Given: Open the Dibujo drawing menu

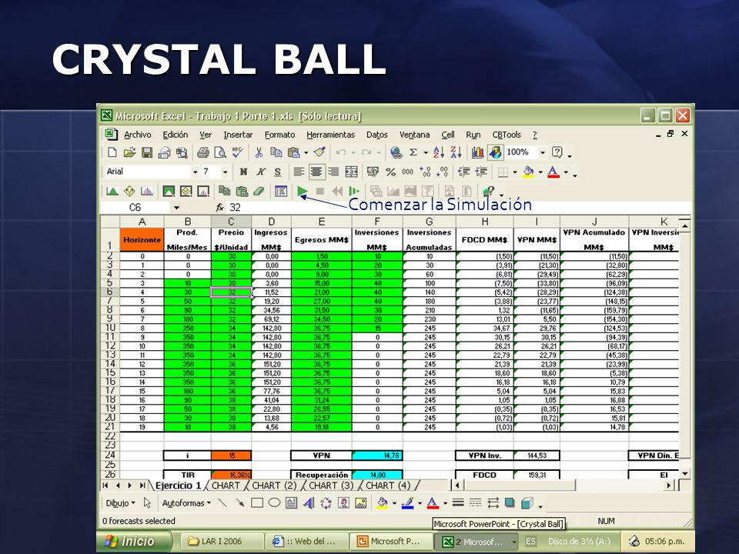Looking at the screenshot, I should [120, 503].
